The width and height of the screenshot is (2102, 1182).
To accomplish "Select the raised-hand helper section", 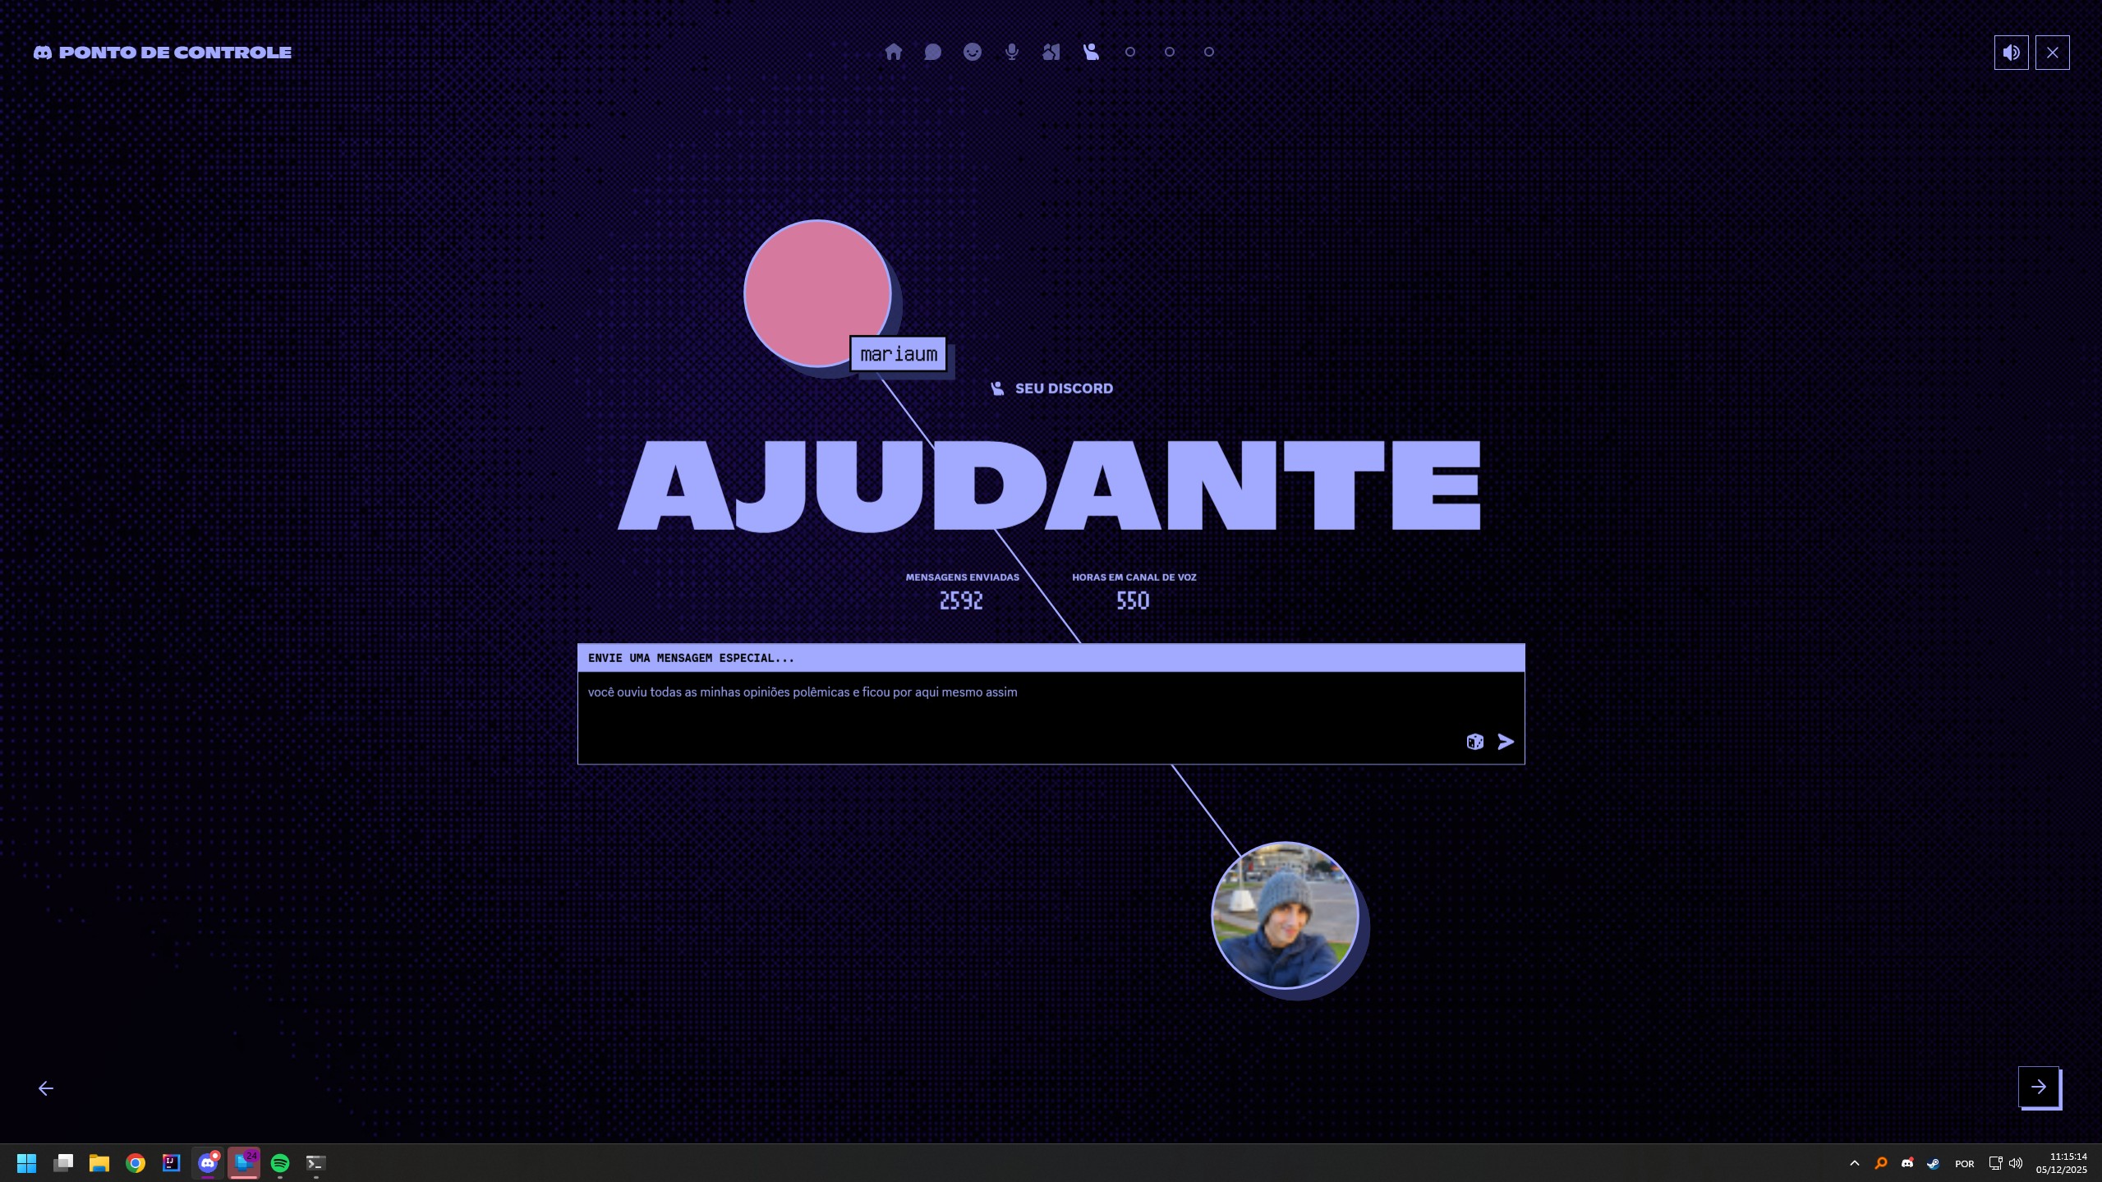I will [x=1090, y=52].
